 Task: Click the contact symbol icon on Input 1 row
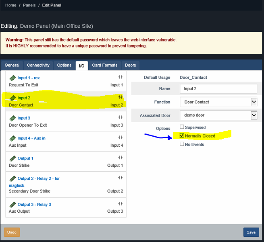(x=120, y=77)
